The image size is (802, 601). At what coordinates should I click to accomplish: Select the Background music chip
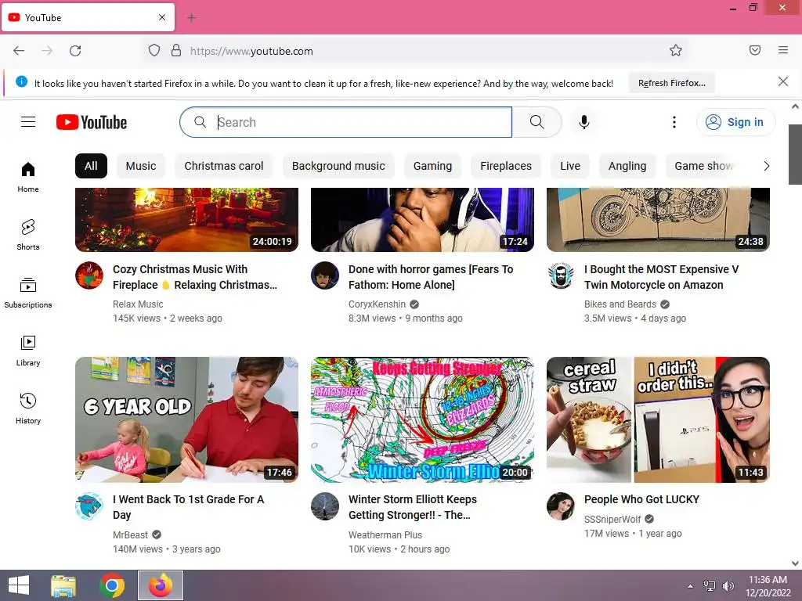[338, 166]
